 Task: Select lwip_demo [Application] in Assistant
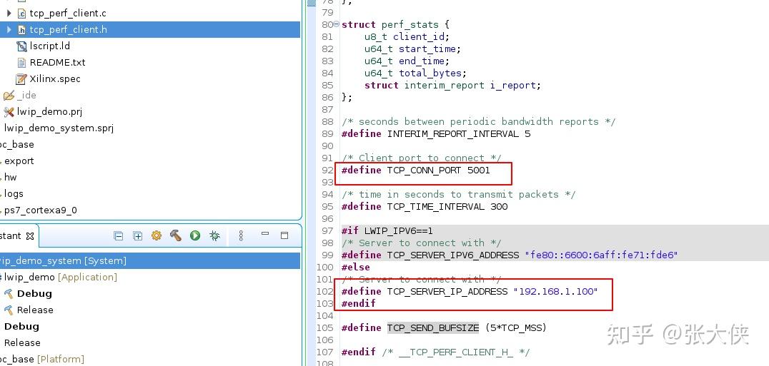click(x=61, y=277)
